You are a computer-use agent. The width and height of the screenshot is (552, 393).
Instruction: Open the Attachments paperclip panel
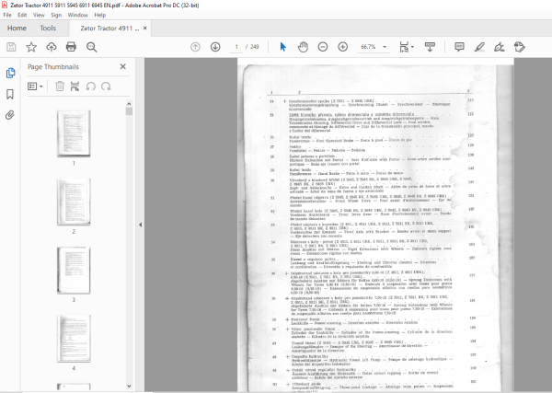[x=10, y=115]
